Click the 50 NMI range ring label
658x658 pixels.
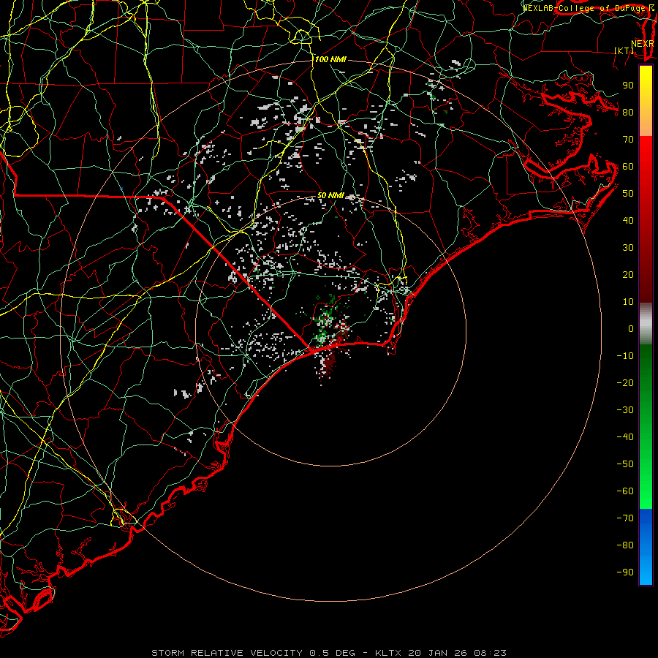pos(330,195)
